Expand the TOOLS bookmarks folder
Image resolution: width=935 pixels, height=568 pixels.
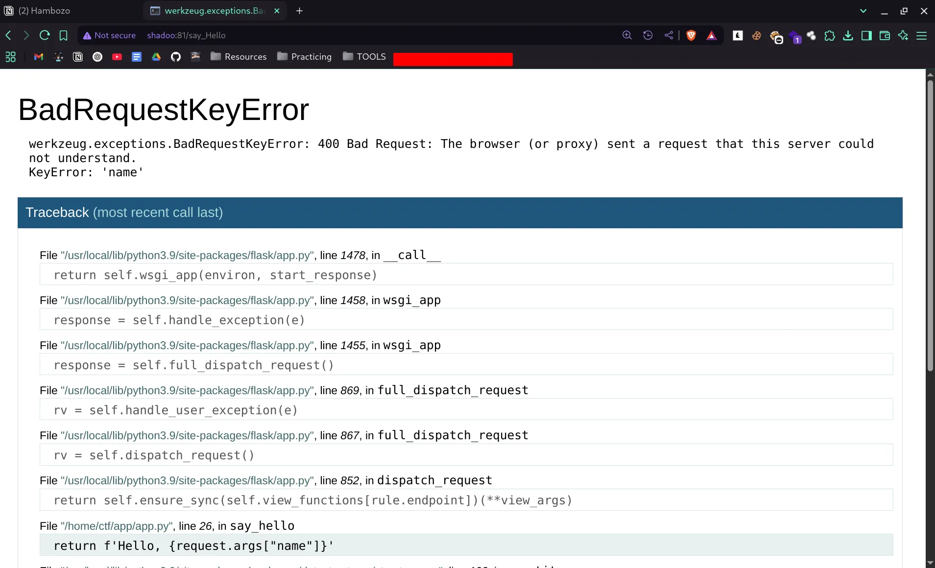tap(364, 57)
